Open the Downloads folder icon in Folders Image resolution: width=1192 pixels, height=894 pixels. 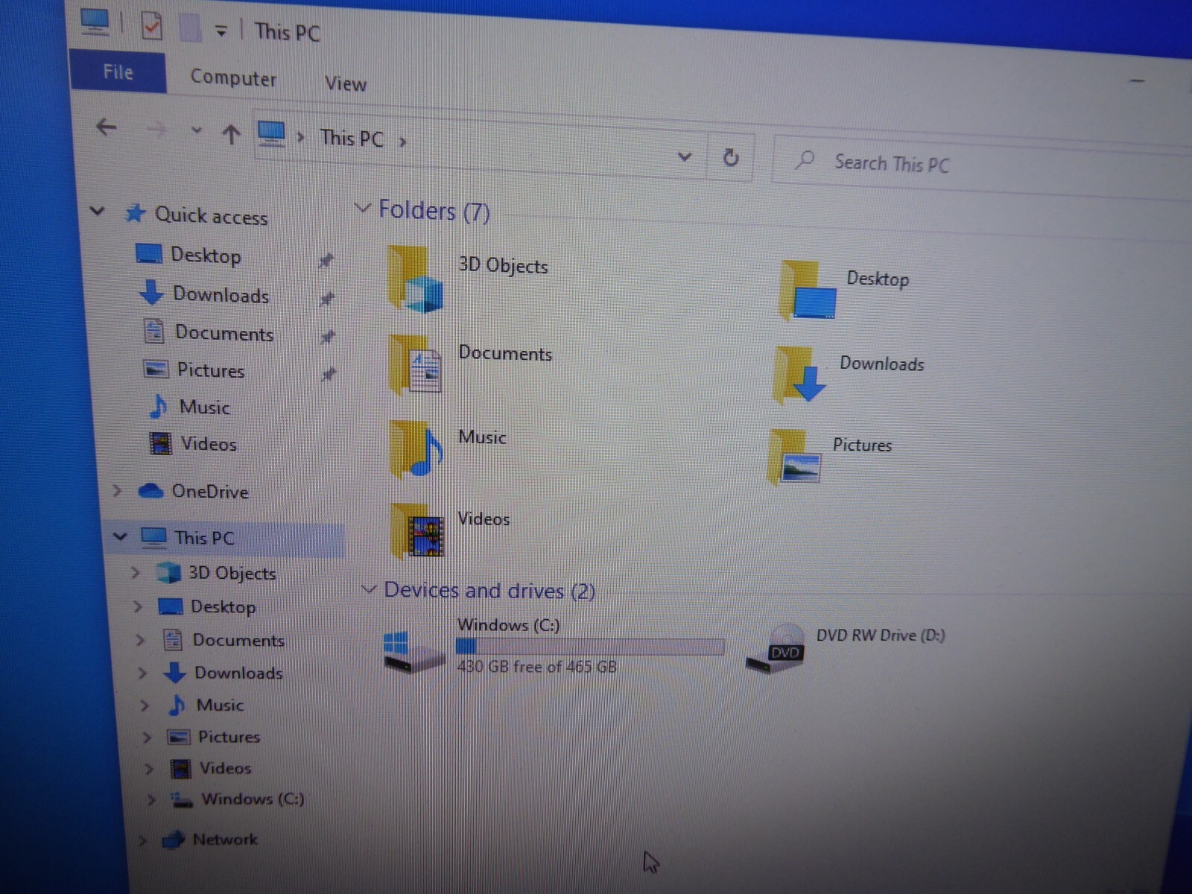pyautogui.click(x=799, y=375)
